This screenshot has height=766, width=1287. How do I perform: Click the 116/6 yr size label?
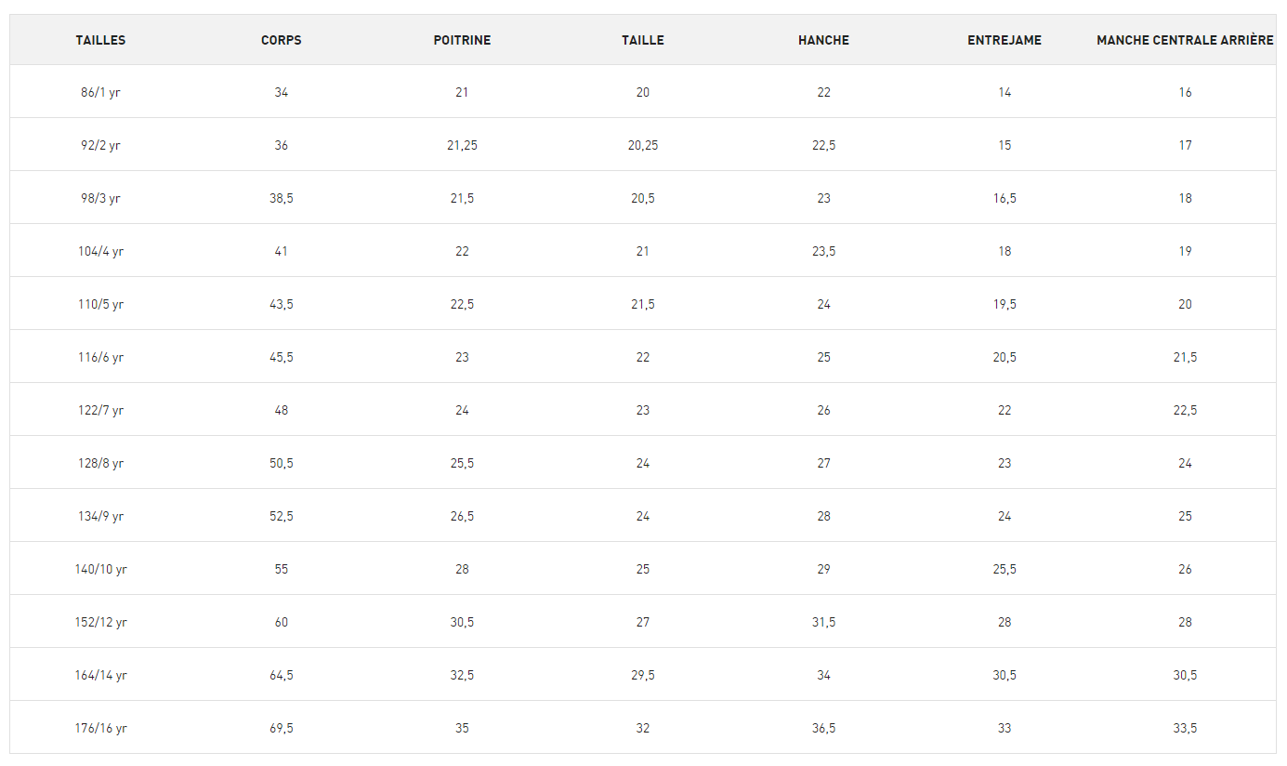(100, 357)
